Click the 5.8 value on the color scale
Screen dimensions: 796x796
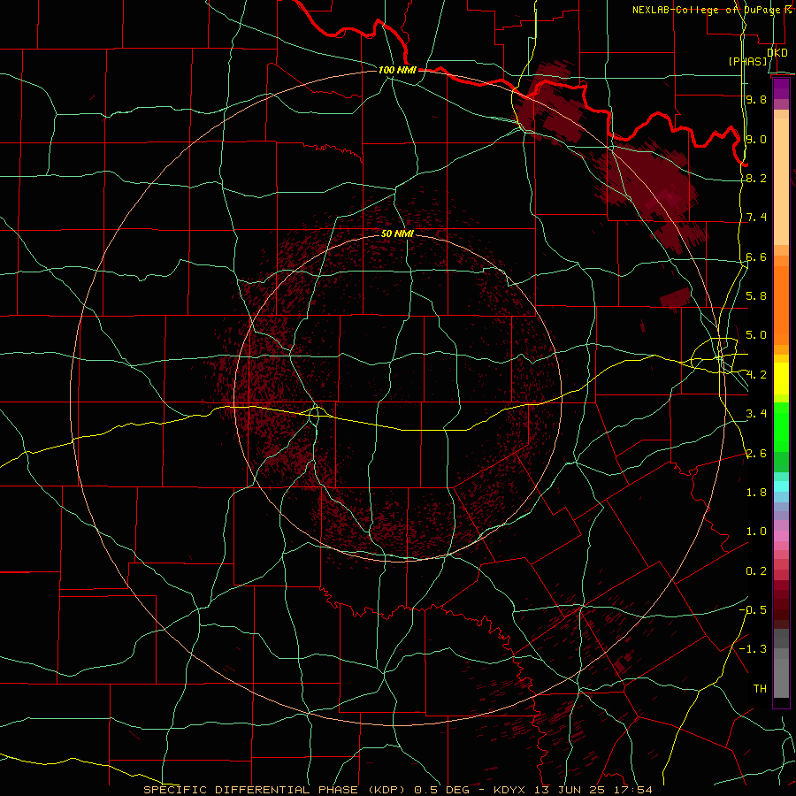point(756,296)
